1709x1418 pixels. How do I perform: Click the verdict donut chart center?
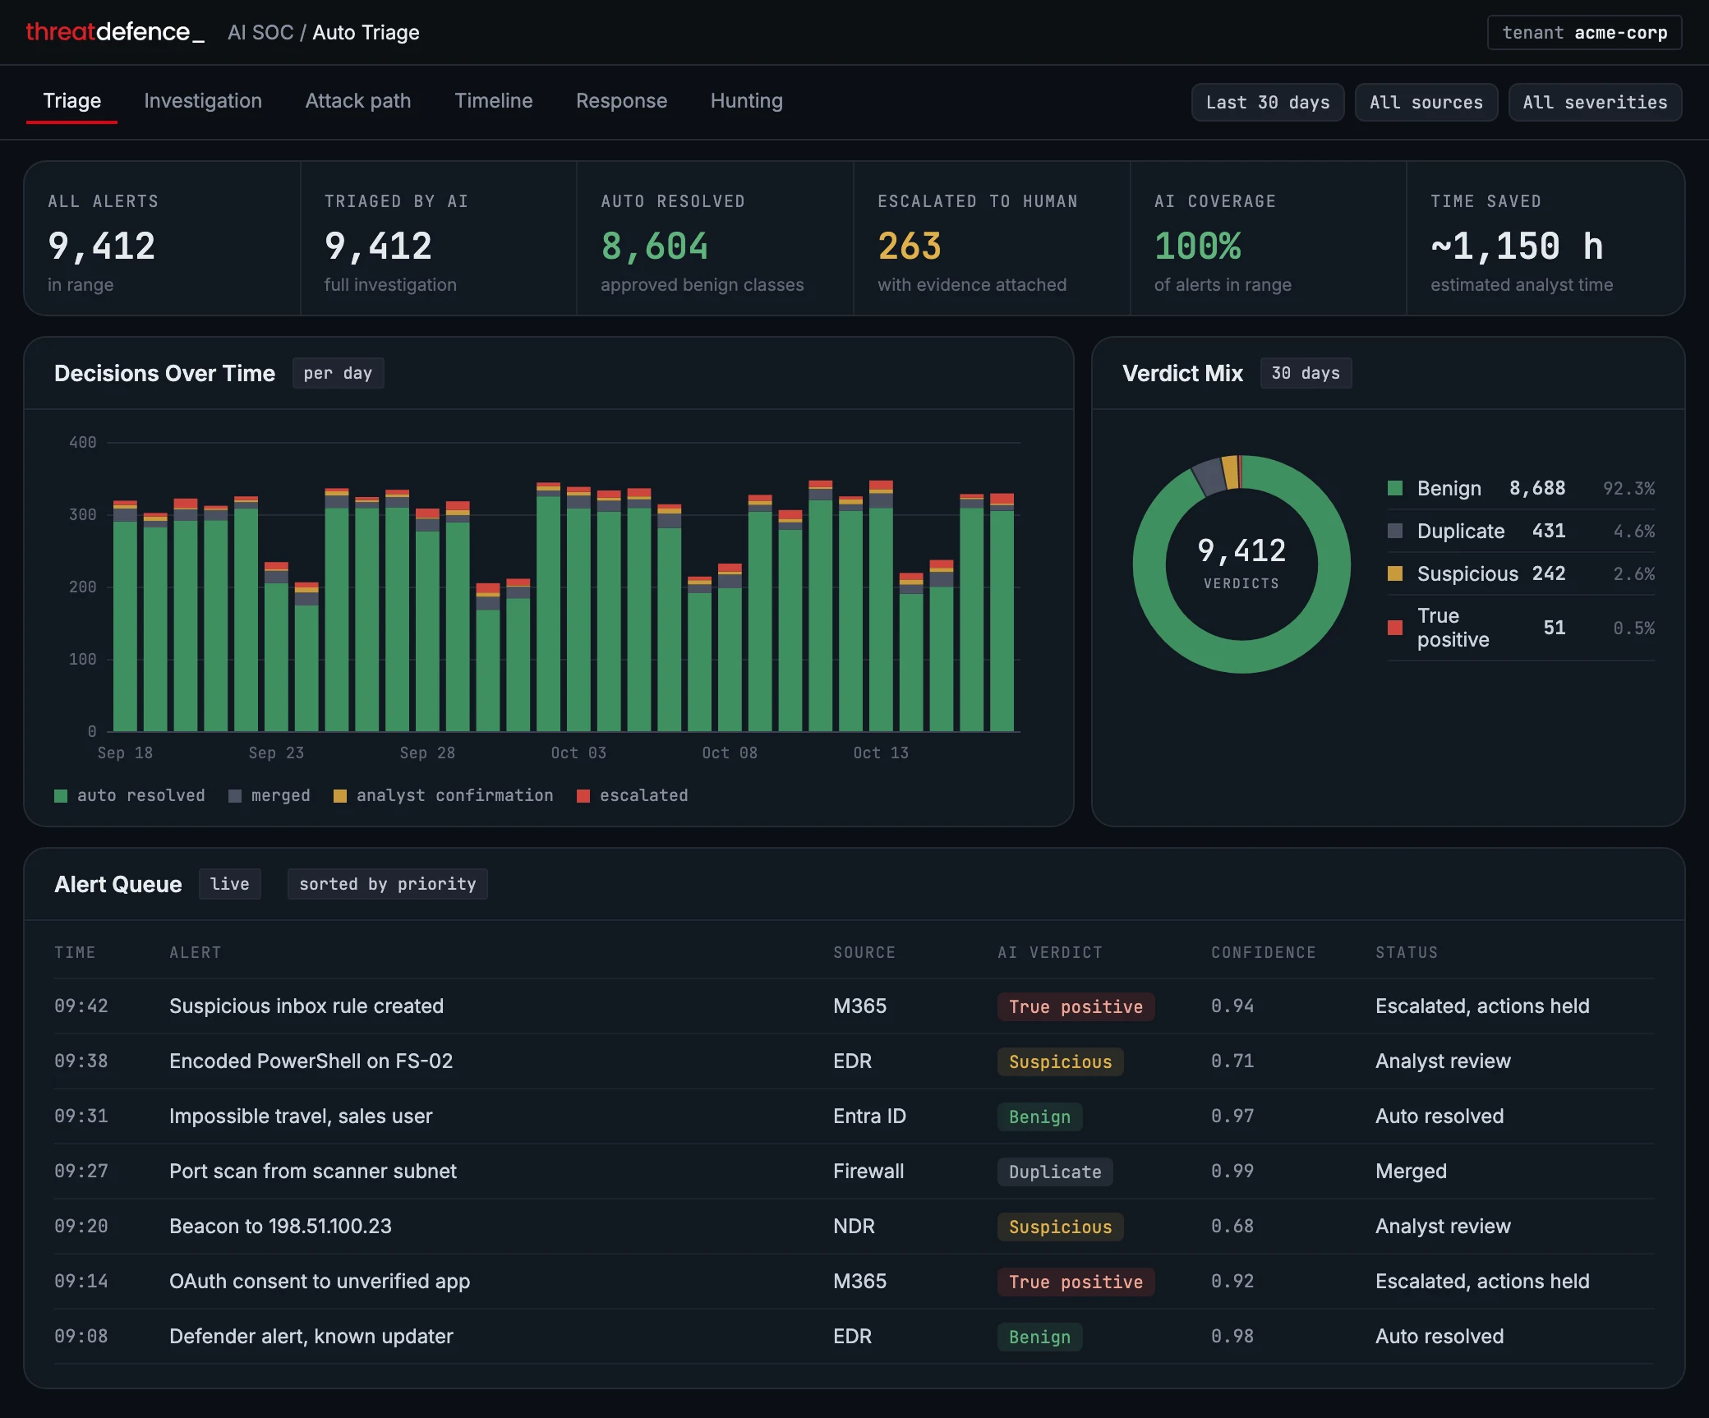click(x=1241, y=564)
